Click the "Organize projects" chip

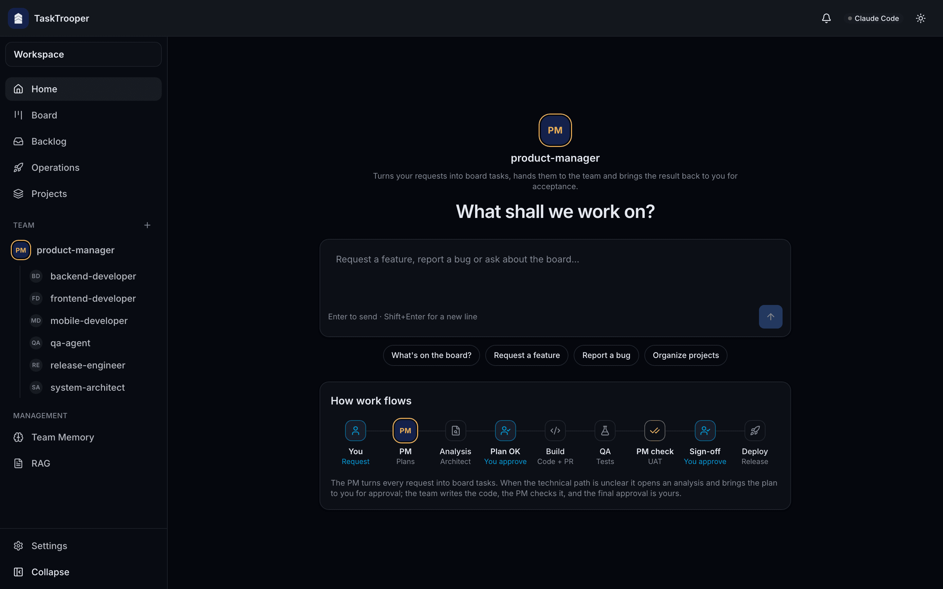[685, 355]
